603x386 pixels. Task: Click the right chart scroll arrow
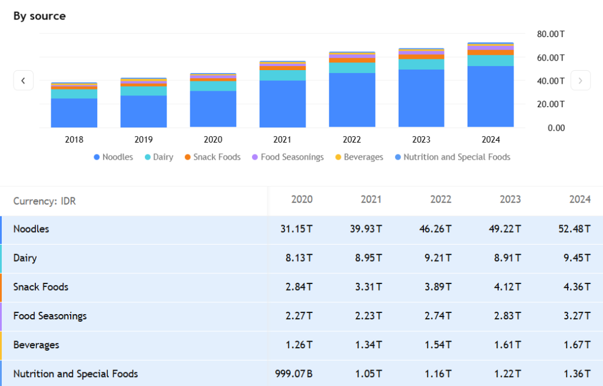pyautogui.click(x=580, y=81)
